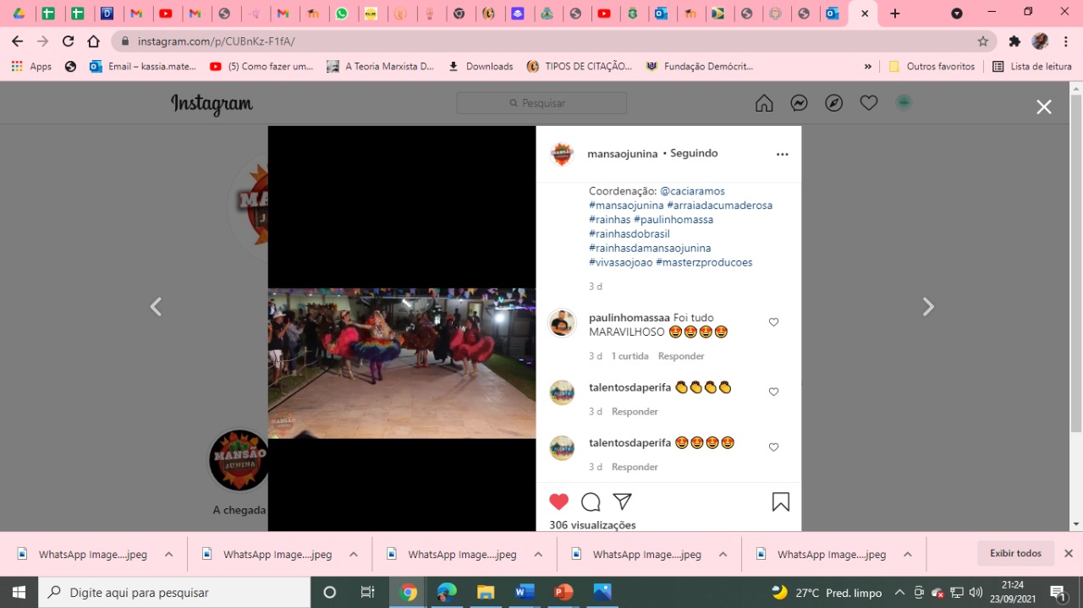Image resolution: width=1083 pixels, height=608 pixels.
Task: Open Outros favoritos bookmark folder
Action: point(932,67)
